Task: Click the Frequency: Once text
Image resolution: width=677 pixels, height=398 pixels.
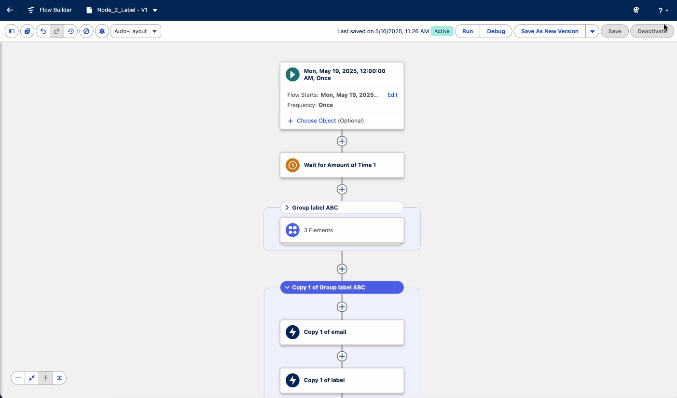Action: pos(310,105)
